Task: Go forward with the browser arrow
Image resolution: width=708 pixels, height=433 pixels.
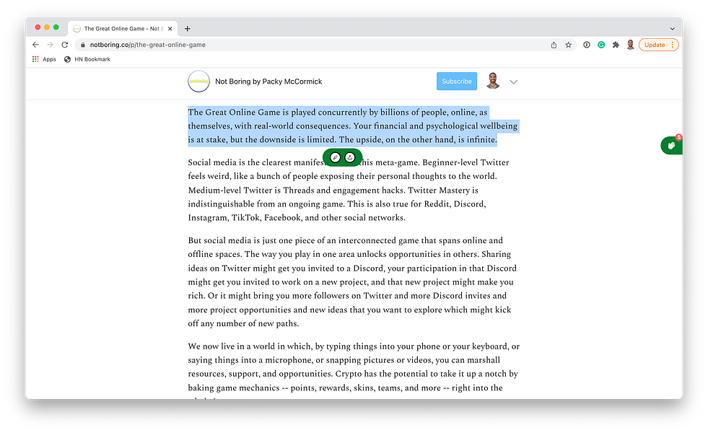Action: tap(50, 45)
